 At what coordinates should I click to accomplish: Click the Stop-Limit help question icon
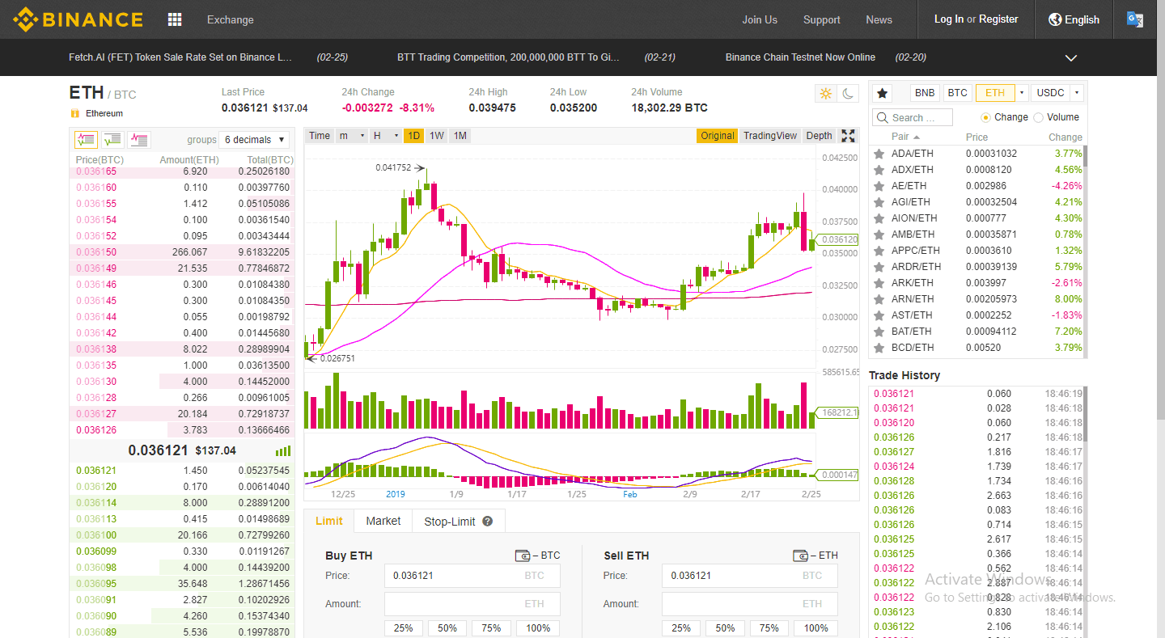488,522
